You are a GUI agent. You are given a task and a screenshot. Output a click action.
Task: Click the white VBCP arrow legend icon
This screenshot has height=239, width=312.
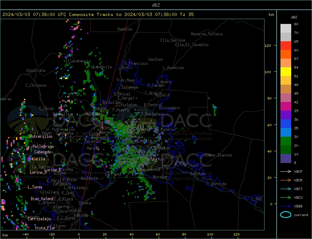point(286,171)
